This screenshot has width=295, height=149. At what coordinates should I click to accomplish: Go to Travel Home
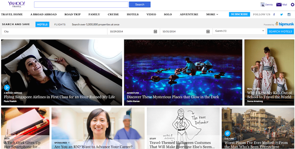click(x=12, y=14)
